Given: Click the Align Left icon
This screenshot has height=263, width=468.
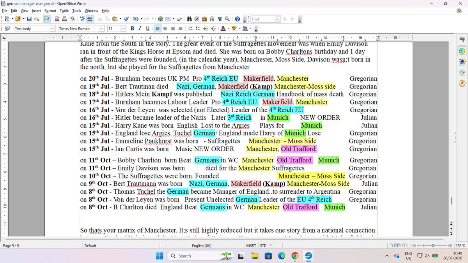Looking at the screenshot, I should pyautogui.click(x=158, y=28).
